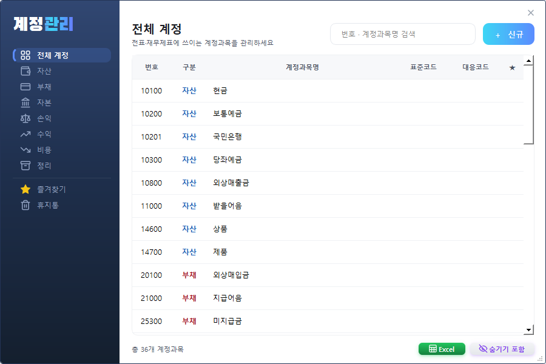Screen dimensions: 546x364
Task: Click the 표준코드 column header
Action: click(x=423, y=67)
